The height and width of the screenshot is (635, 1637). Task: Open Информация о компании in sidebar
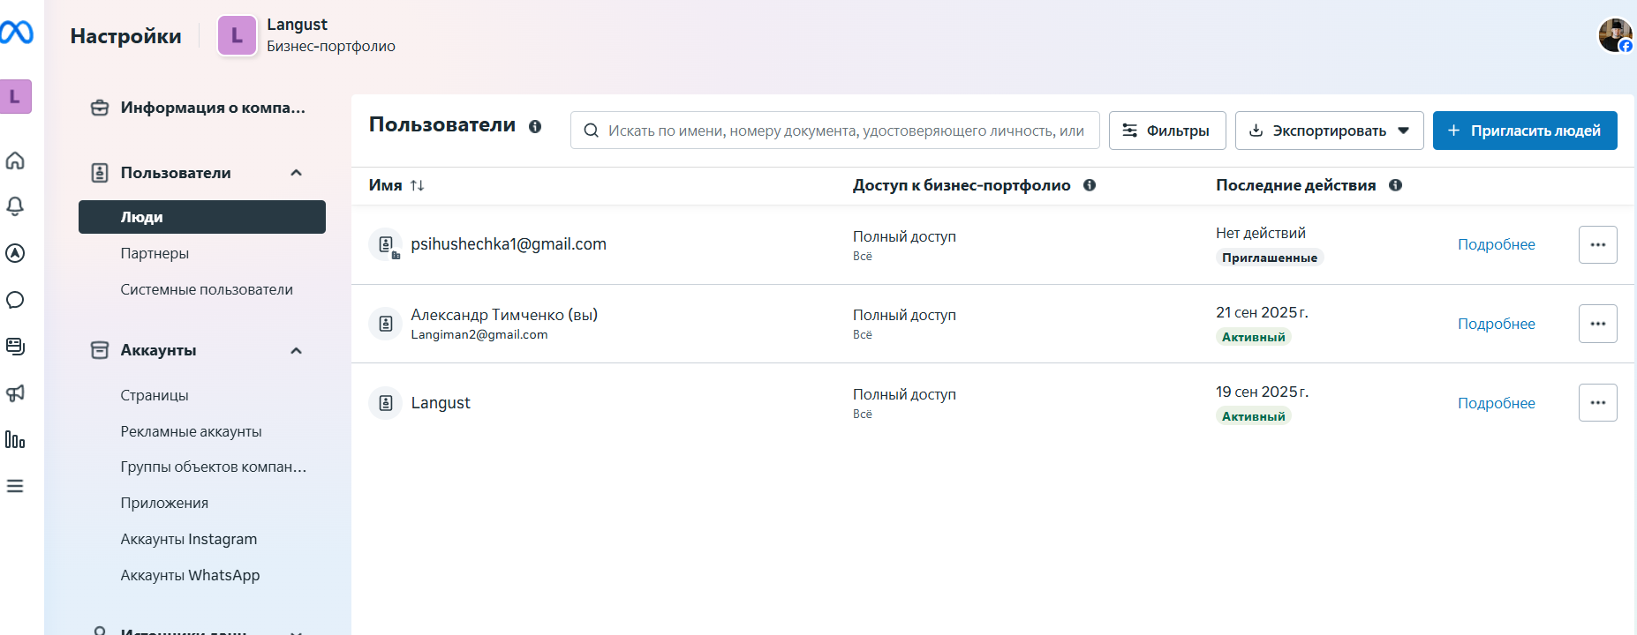201,108
